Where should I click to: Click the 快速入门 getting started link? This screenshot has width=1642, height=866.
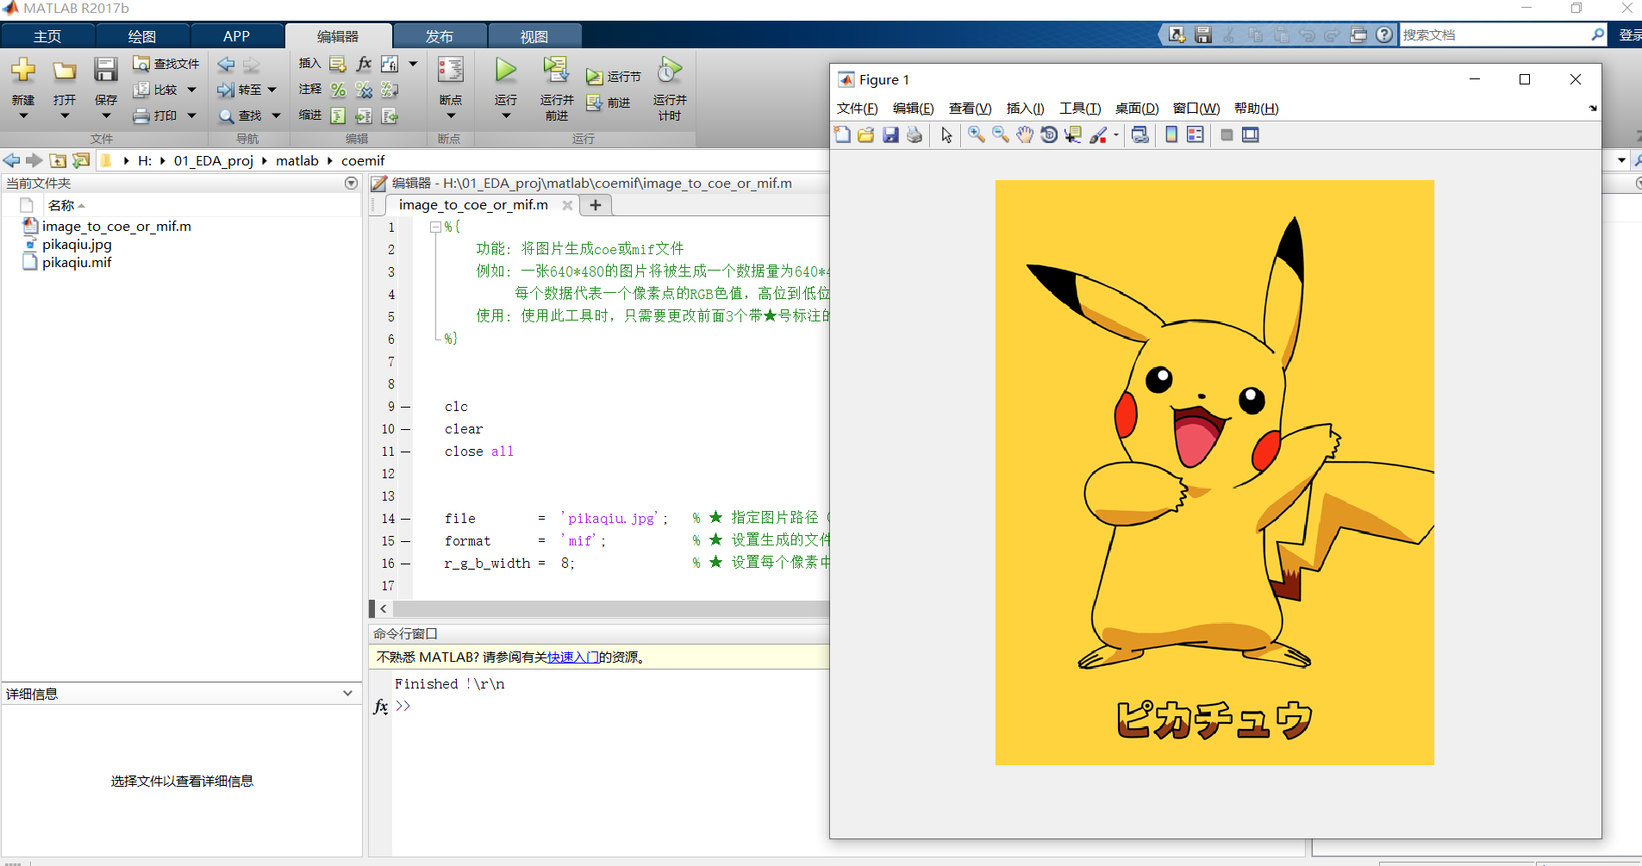point(572,657)
